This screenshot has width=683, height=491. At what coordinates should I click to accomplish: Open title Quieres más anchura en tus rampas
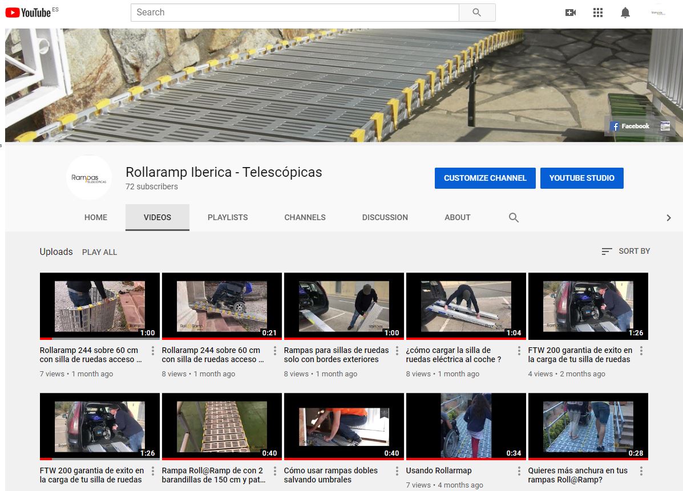577,475
